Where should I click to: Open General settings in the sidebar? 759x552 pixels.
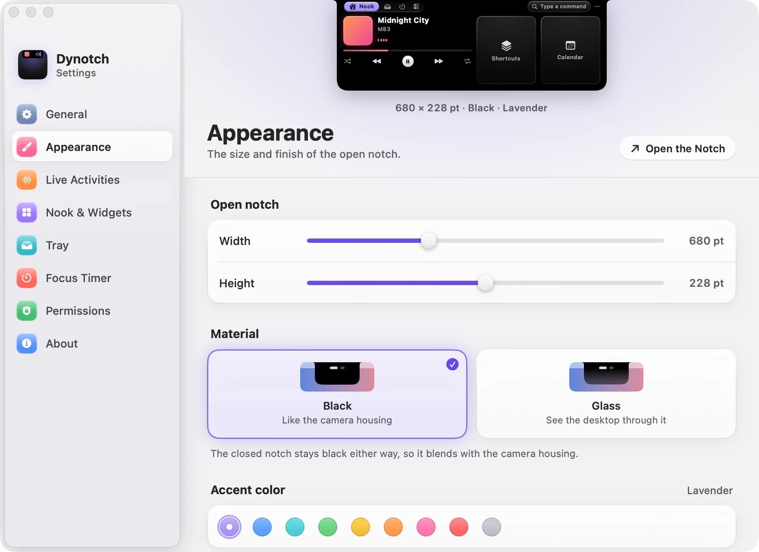click(x=92, y=114)
